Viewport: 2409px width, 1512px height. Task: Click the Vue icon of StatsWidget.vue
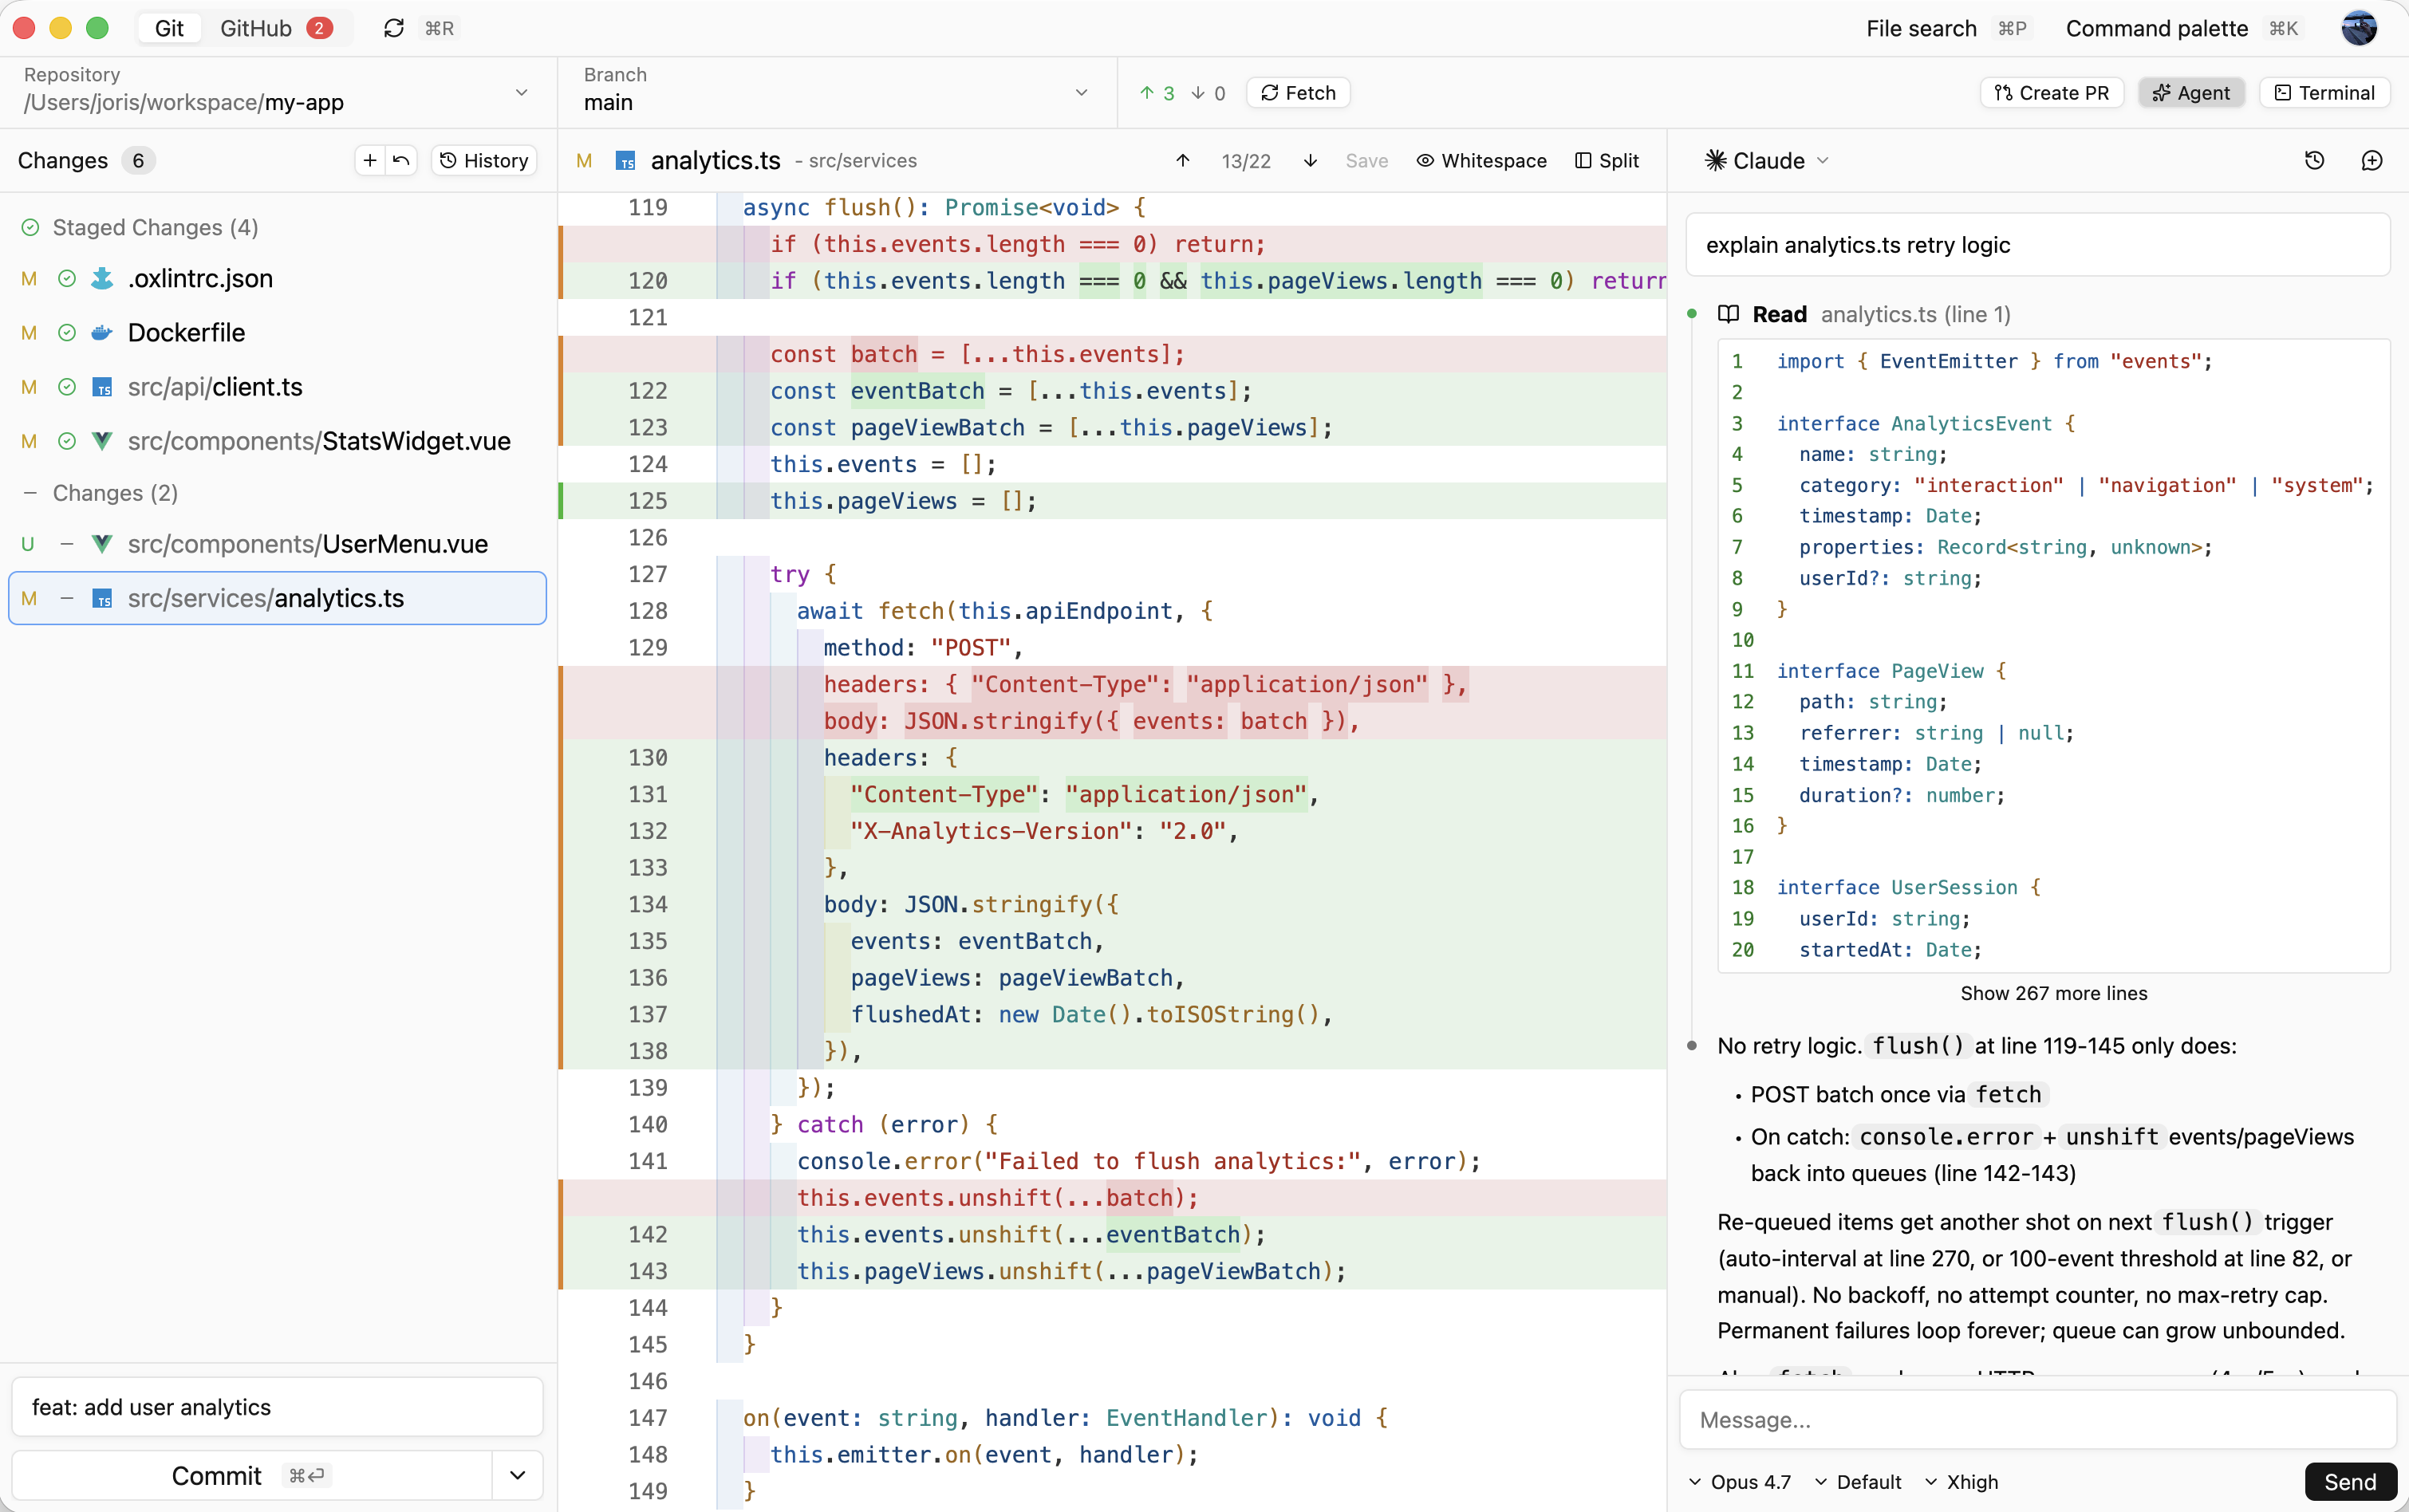pyautogui.click(x=102, y=441)
